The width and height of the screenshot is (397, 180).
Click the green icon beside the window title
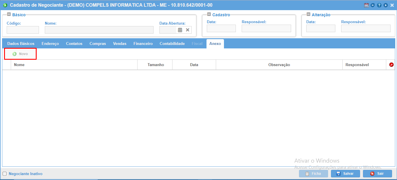click(5, 5)
